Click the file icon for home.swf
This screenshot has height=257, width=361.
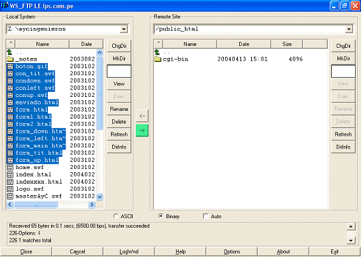click(10, 168)
